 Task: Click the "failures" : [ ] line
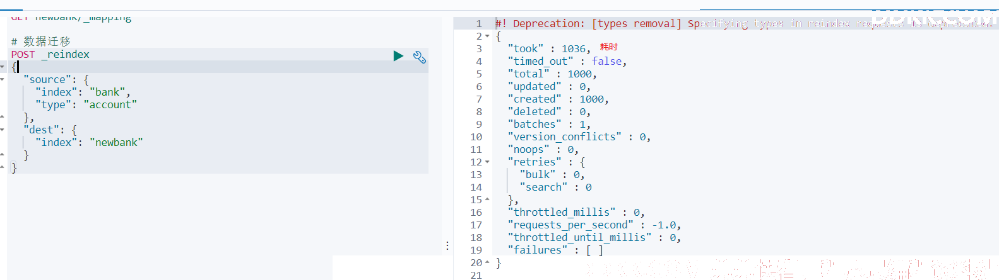[x=555, y=250]
